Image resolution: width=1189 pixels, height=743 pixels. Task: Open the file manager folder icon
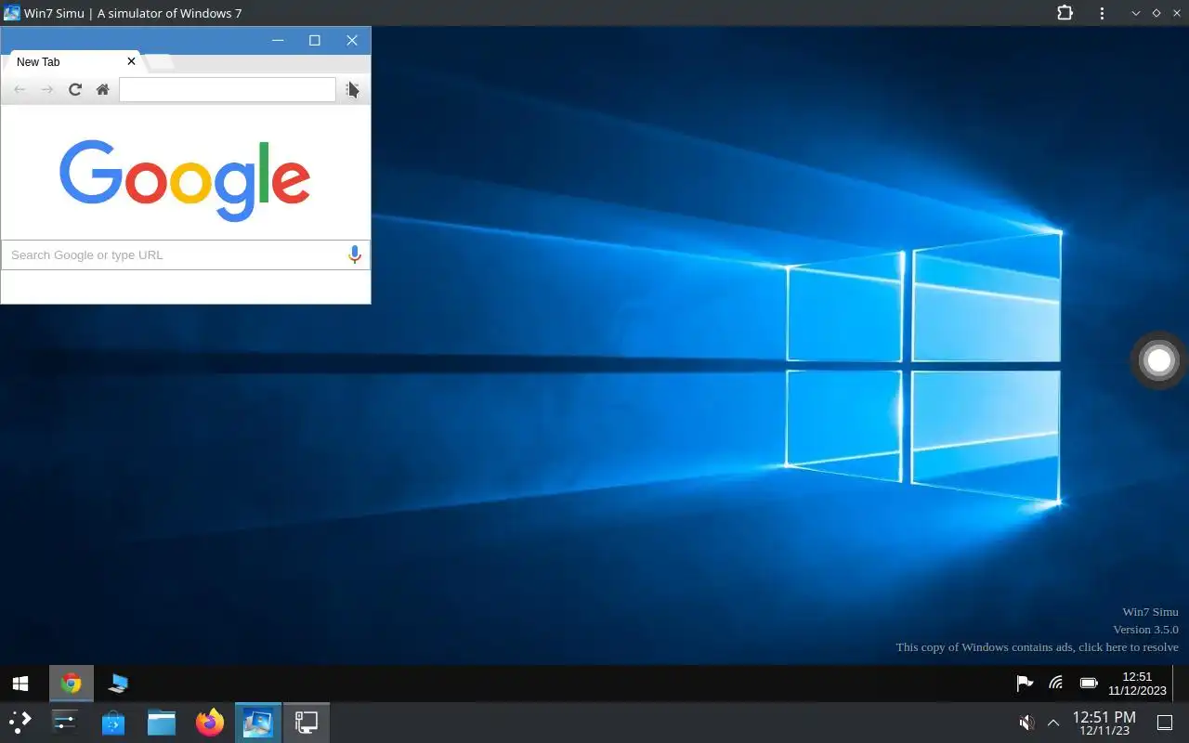coord(162,722)
